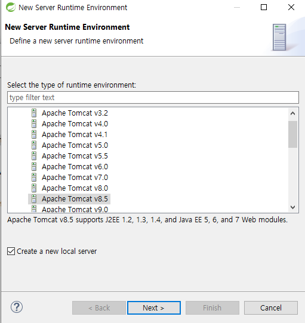
Task: Select Apache Tomcat v5.5 entry
Action: 75,156
